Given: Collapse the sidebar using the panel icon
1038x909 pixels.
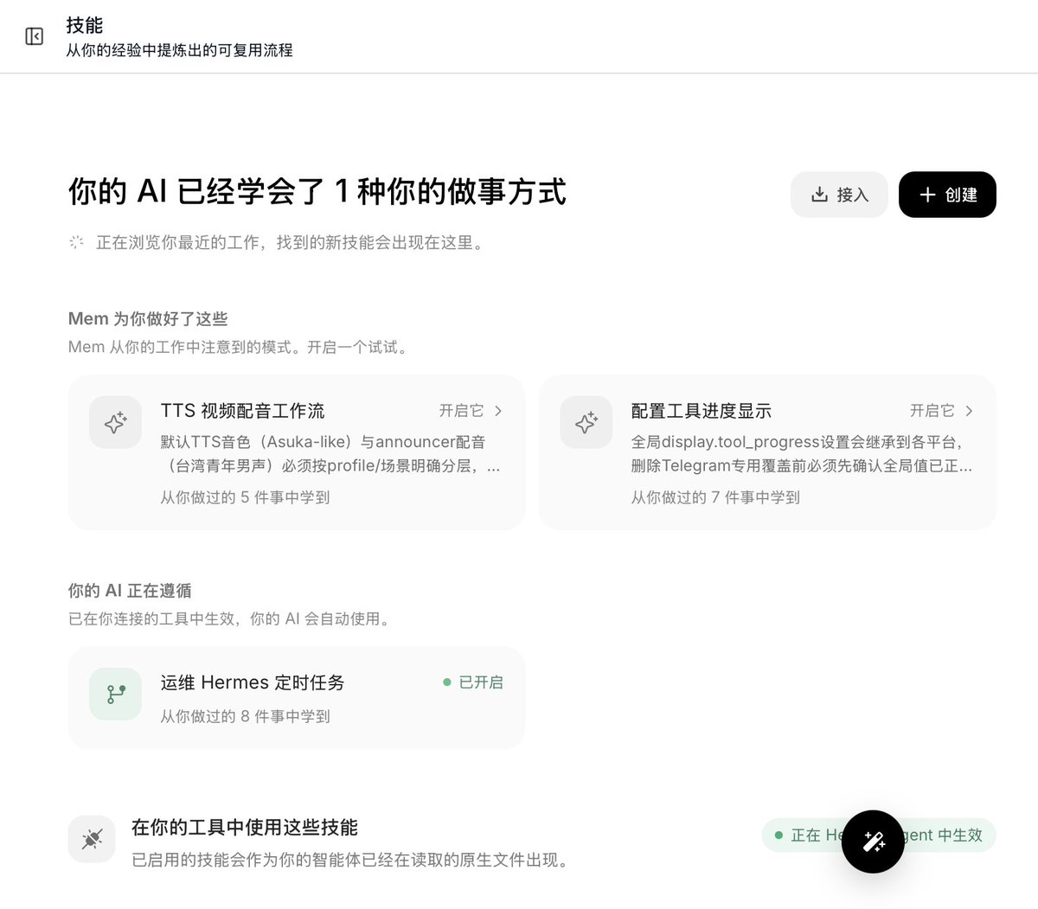Looking at the screenshot, I should 35,36.
